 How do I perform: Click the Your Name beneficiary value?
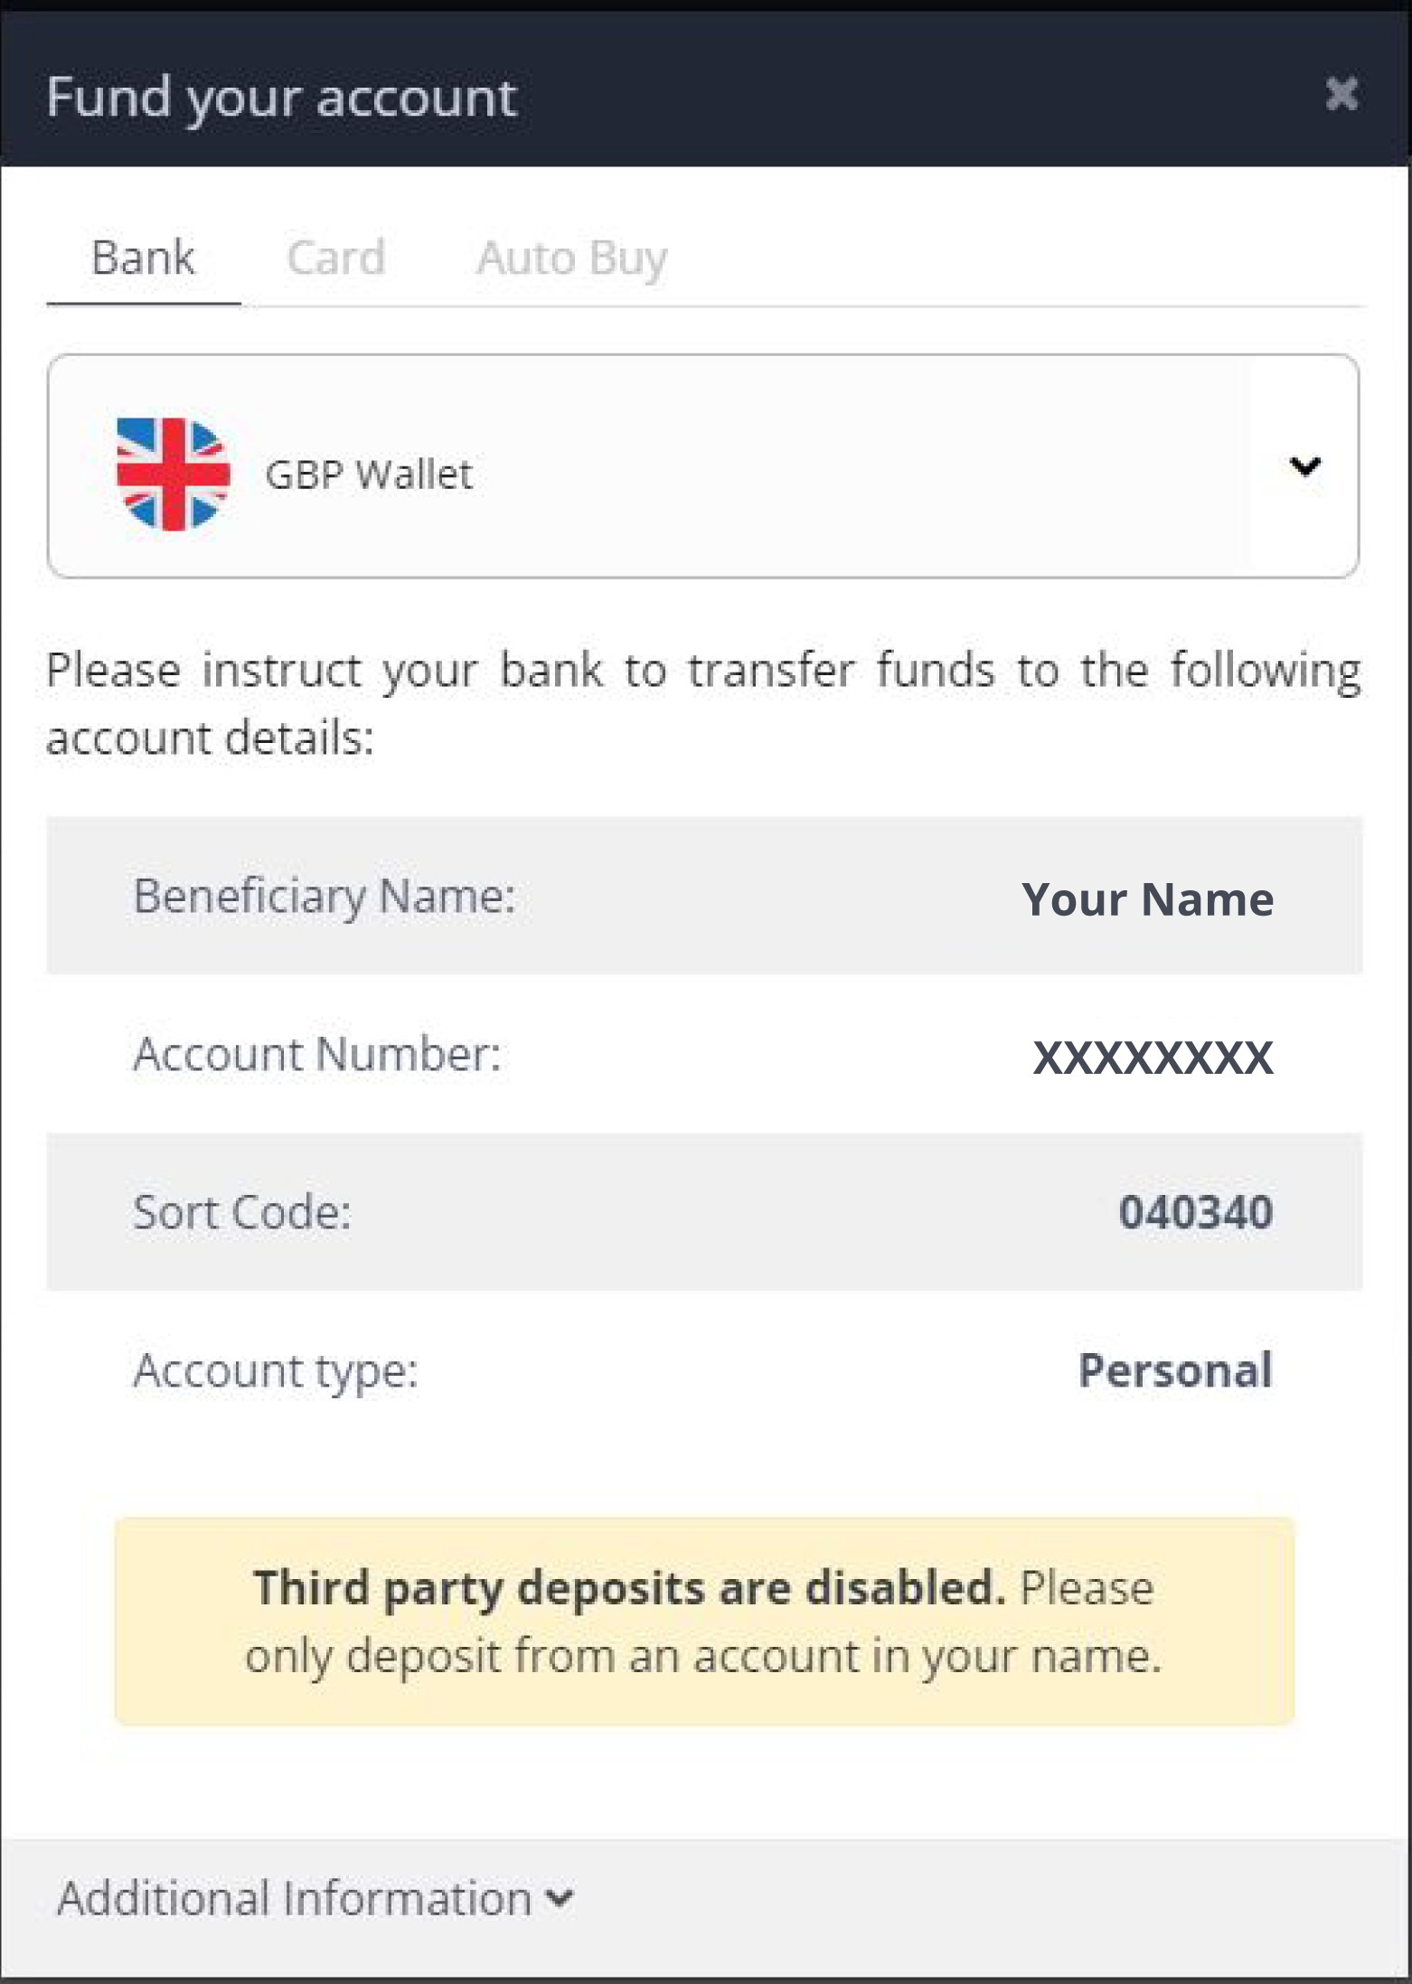tap(1147, 899)
